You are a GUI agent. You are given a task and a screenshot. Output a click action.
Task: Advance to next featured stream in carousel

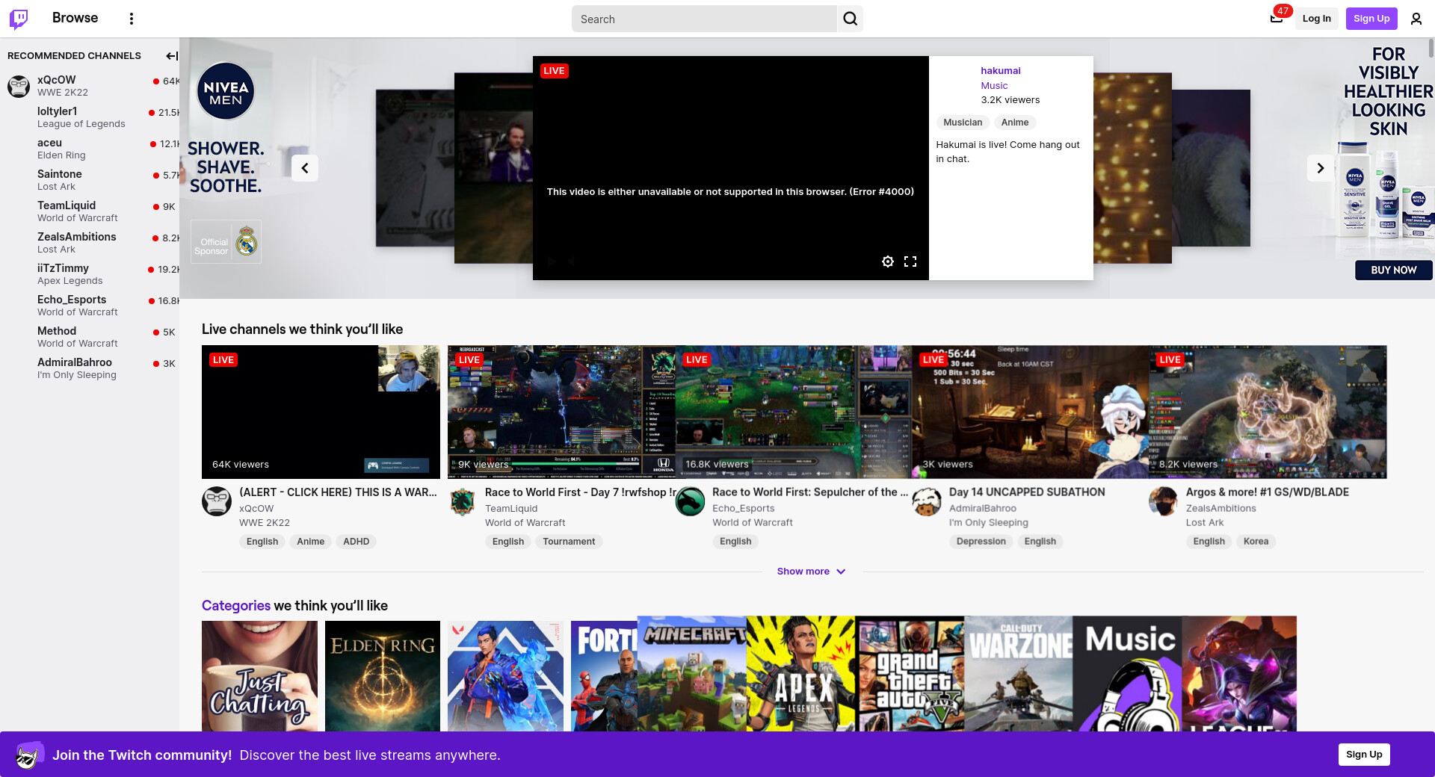[1320, 168]
